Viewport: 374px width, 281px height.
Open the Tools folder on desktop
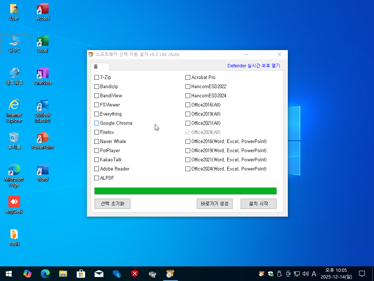[x=14, y=237]
